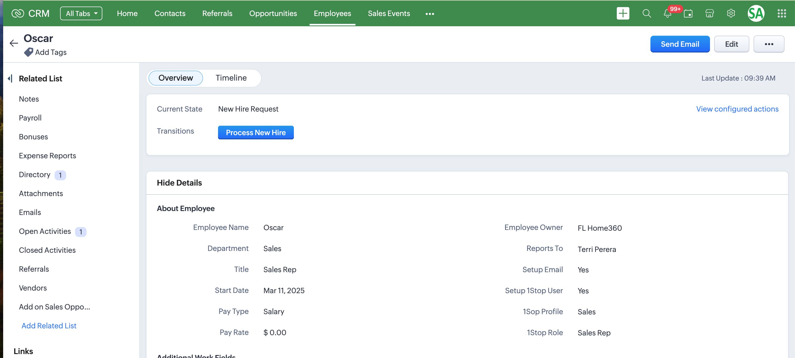Click the back arrow beside Oscar
Image resolution: width=795 pixels, height=358 pixels.
click(14, 43)
